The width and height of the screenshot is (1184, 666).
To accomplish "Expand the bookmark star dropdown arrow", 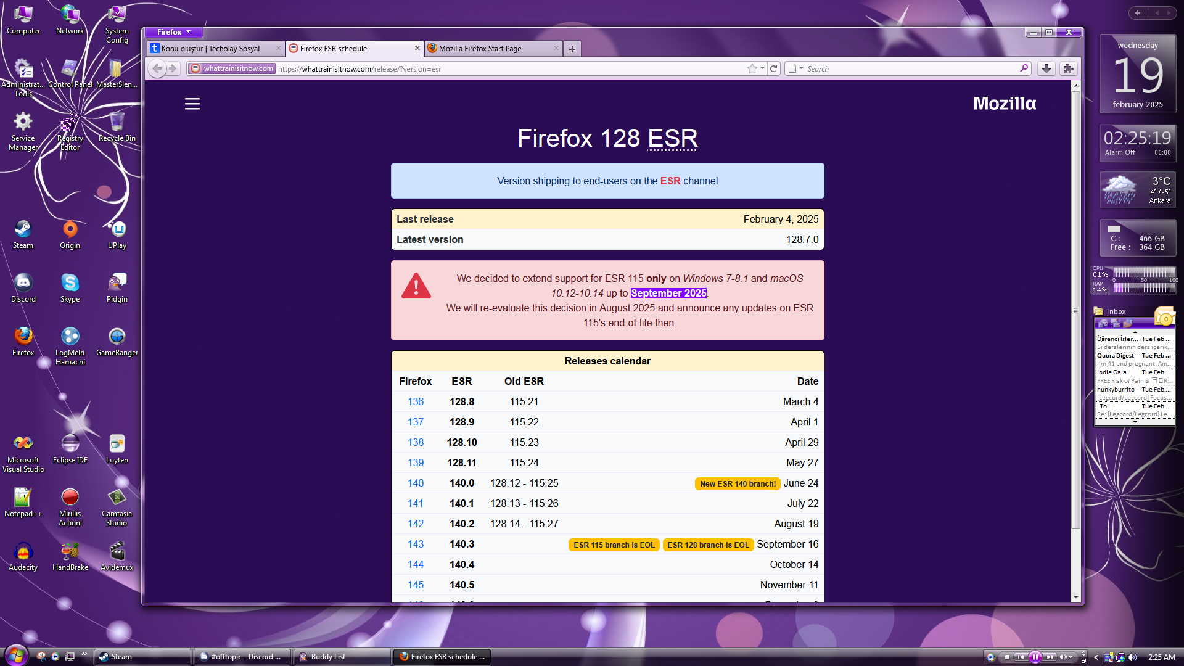I will [762, 68].
